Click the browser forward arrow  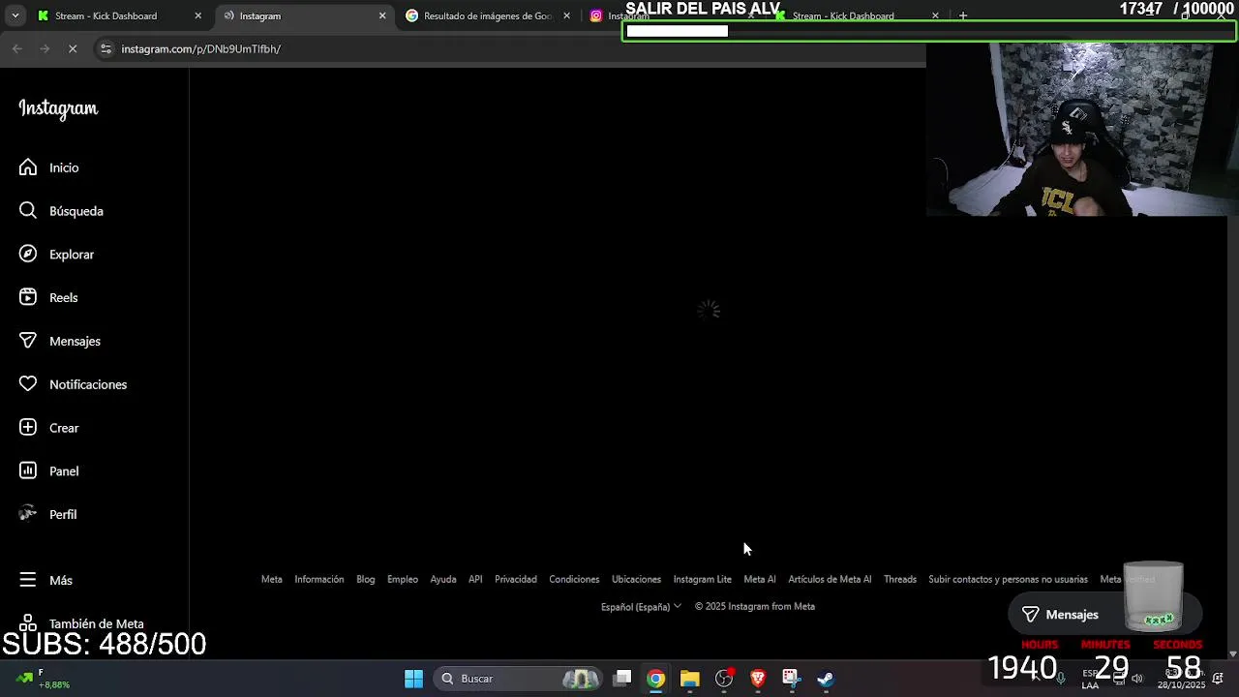tap(45, 48)
